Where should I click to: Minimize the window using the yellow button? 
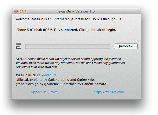pos(21,11)
